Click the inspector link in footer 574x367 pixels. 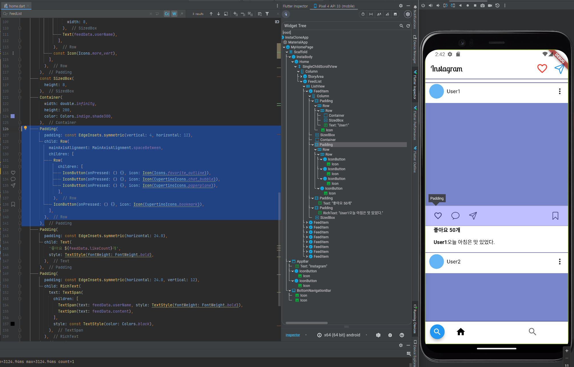pos(293,335)
